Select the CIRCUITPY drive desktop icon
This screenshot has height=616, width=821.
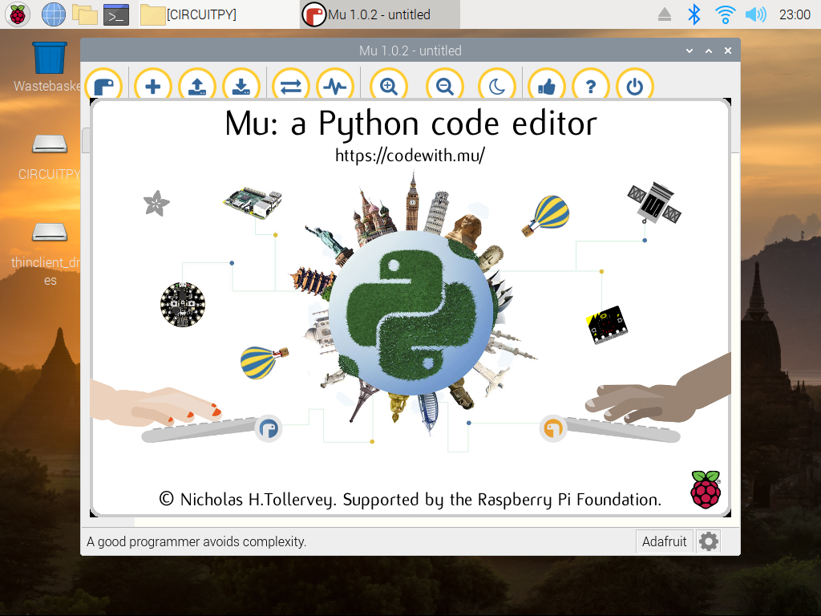[x=49, y=157]
